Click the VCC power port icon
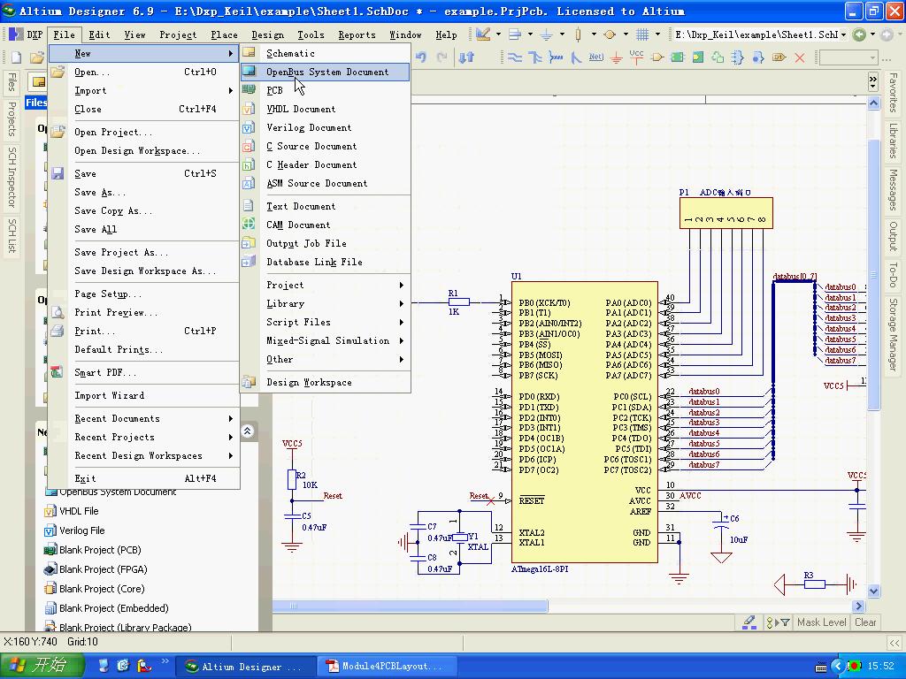The height and width of the screenshot is (679, 906). (x=636, y=57)
